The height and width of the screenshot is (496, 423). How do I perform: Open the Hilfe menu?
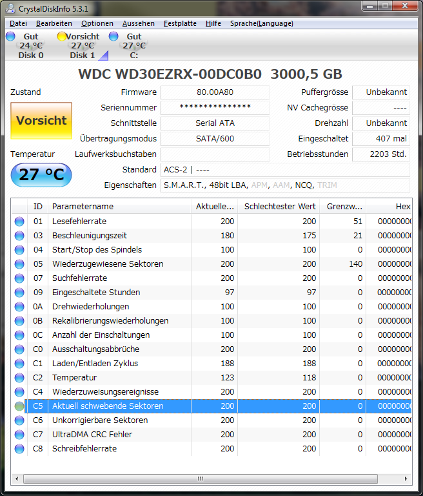pyautogui.click(x=213, y=23)
